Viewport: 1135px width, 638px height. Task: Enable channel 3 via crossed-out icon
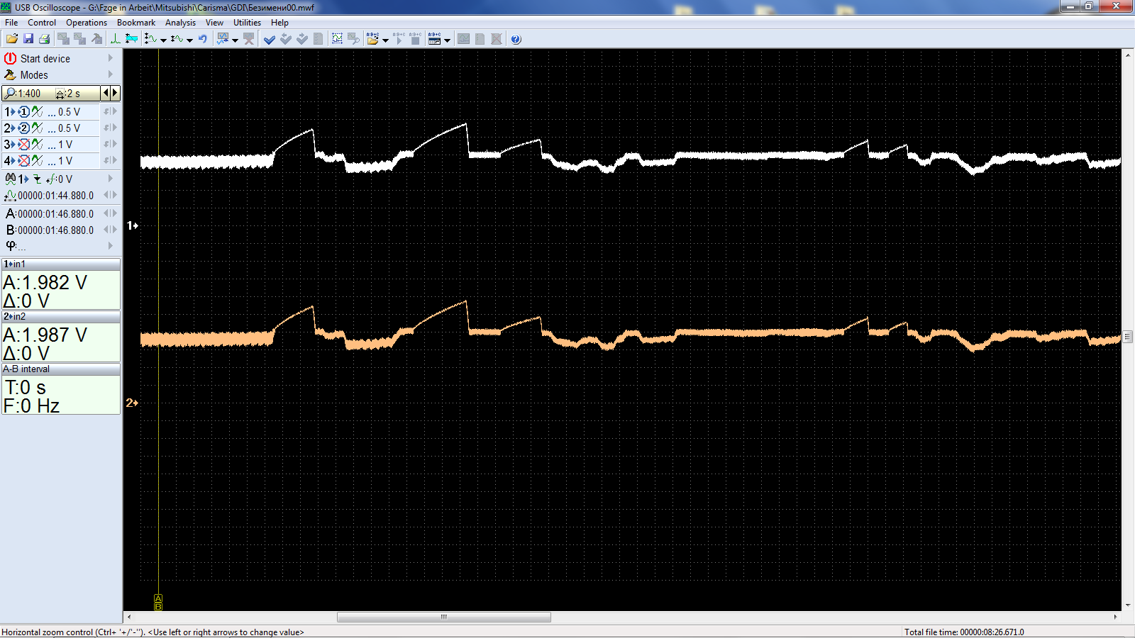pos(24,145)
